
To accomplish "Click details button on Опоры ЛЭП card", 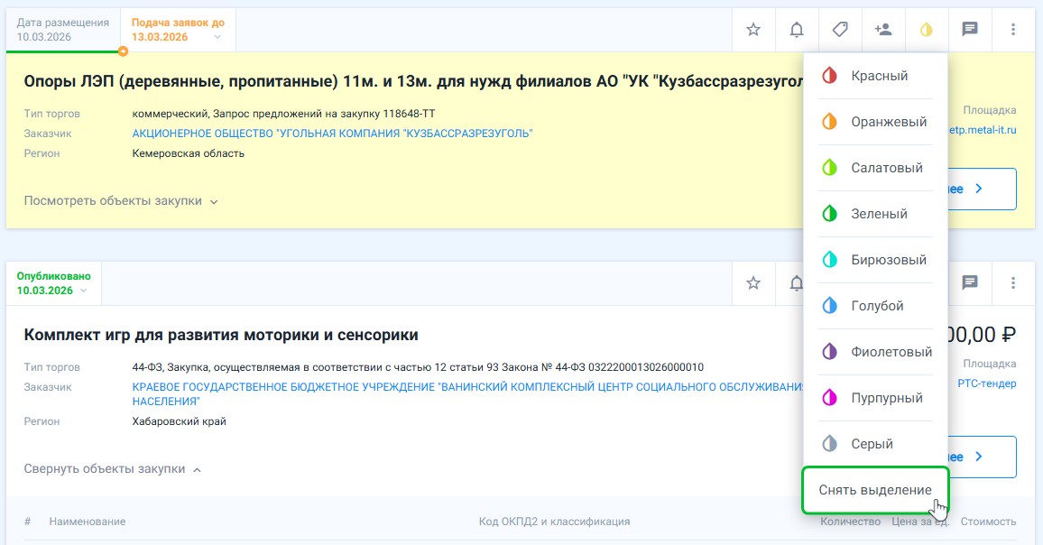I will click(982, 189).
